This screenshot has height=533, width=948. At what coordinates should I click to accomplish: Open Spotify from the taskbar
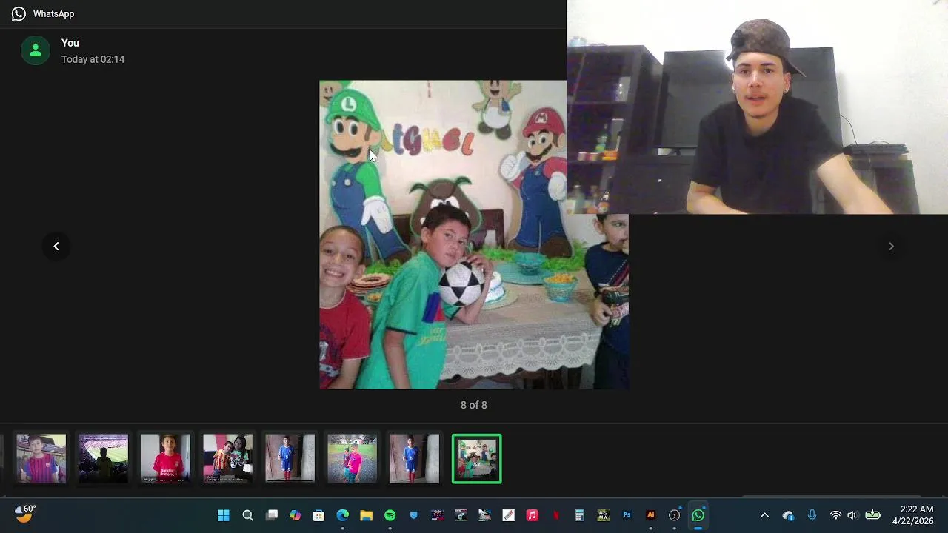tap(390, 515)
